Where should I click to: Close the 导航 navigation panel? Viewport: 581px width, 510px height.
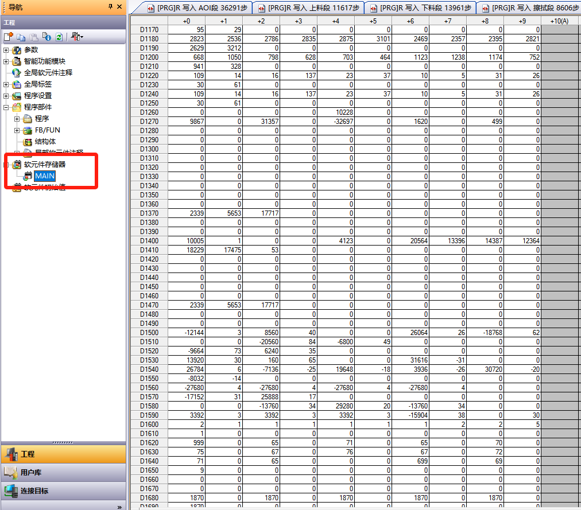(x=119, y=6)
